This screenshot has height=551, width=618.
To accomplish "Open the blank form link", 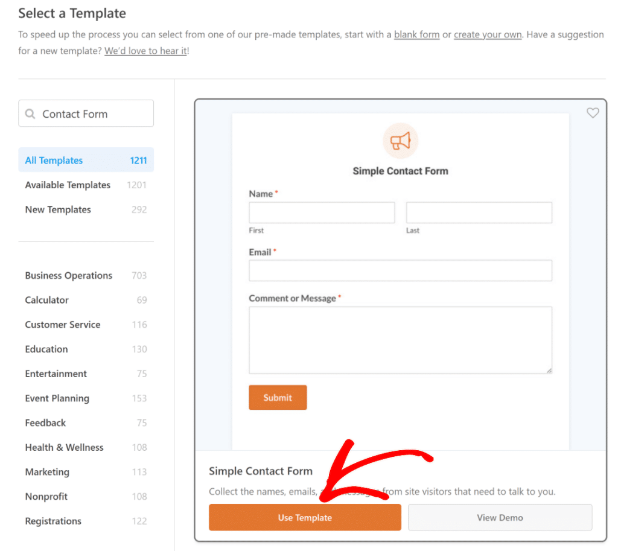I will click(x=416, y=34).
